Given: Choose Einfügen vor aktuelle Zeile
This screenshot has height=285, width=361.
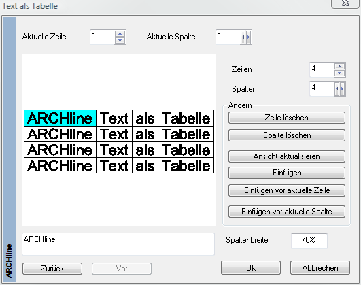Looking at the screenshot, I should [287, 190].
